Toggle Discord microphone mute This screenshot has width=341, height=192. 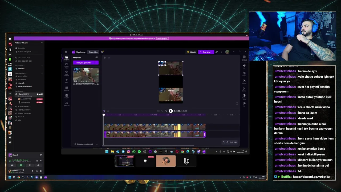(x=33, y=171)
